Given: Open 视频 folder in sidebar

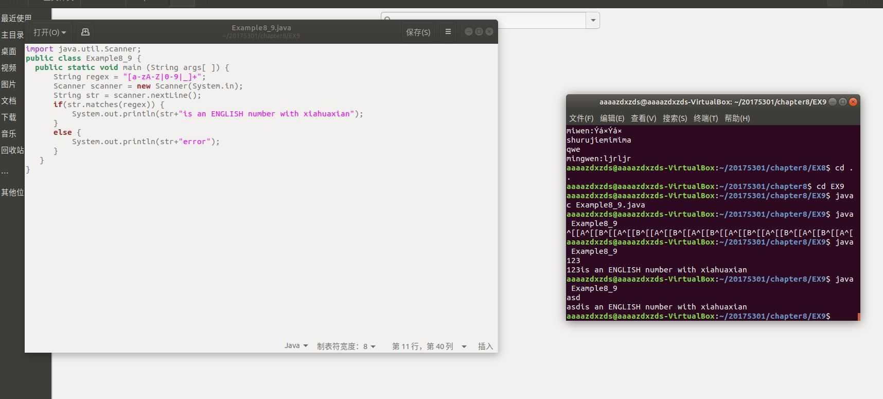Looking at the screenshot, I should [x=9, y=68].
